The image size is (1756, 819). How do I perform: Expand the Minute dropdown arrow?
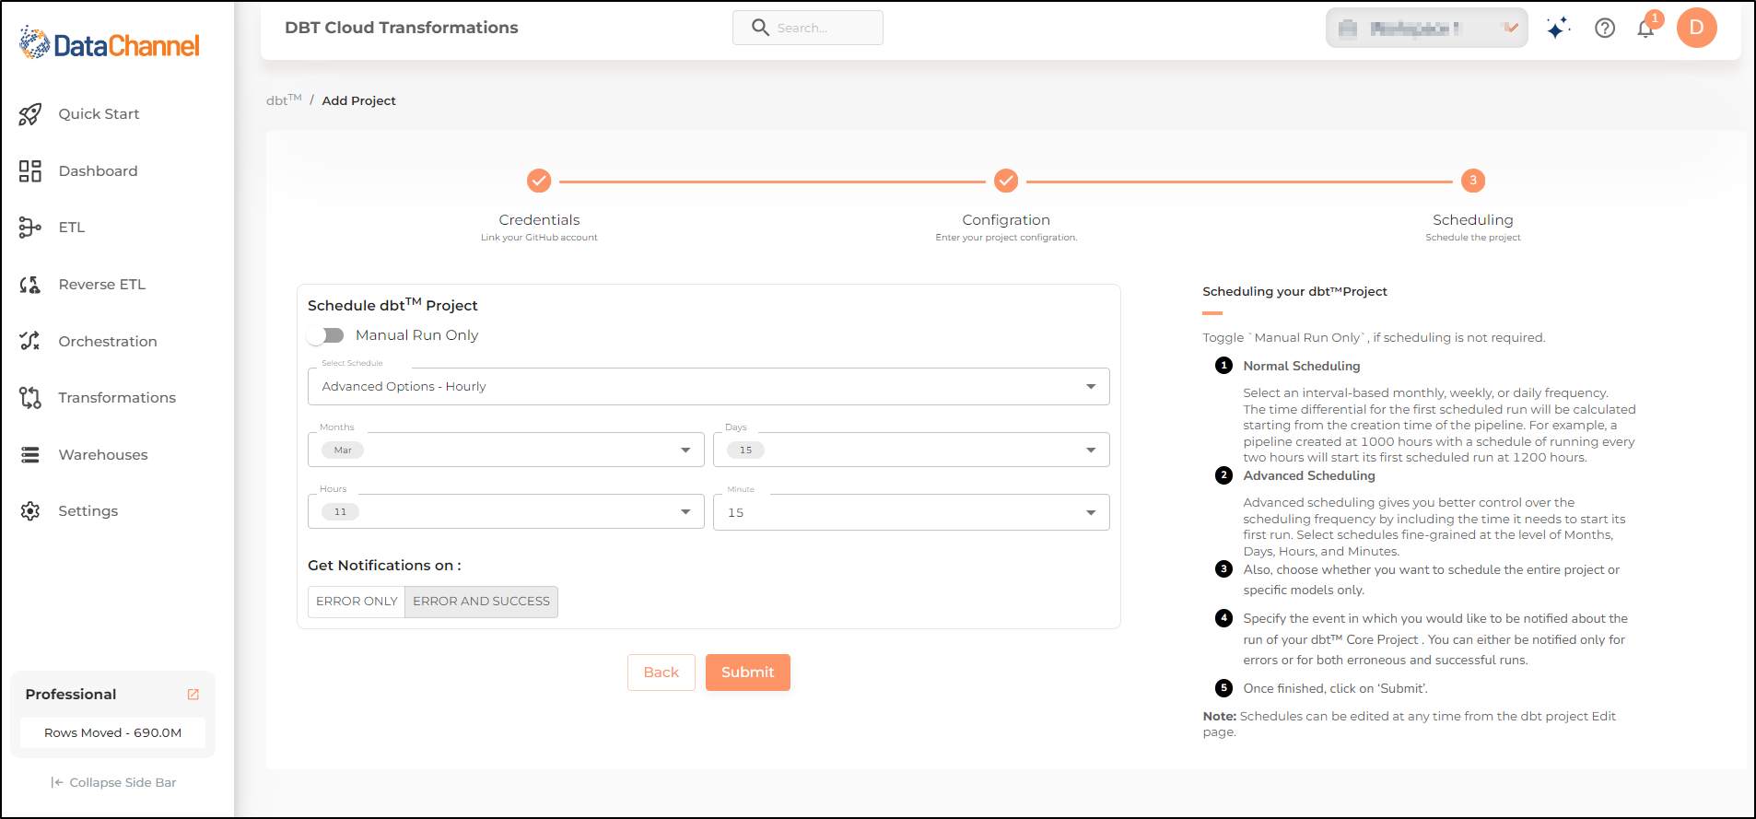[1091, 513]
